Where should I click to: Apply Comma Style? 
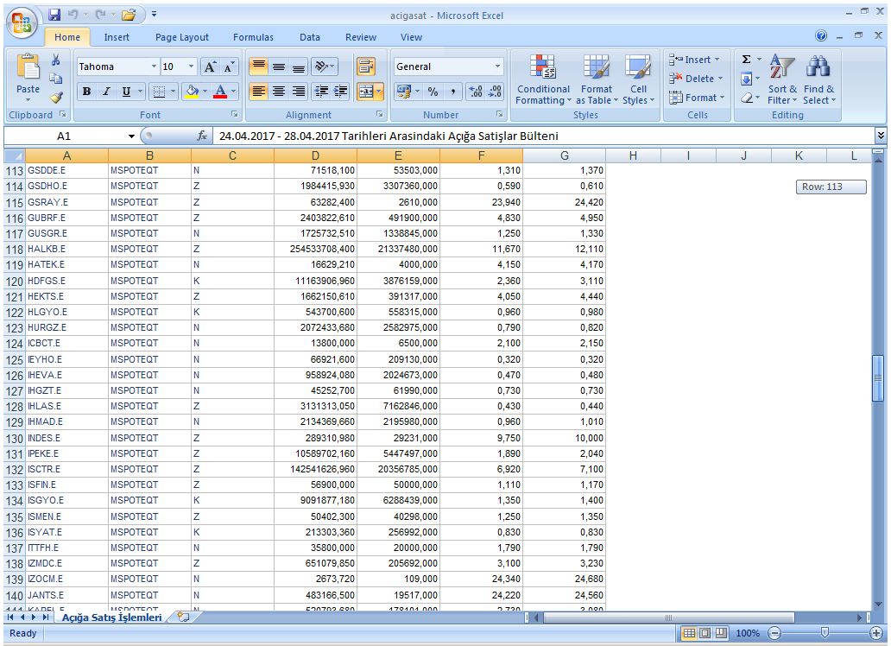452,92
